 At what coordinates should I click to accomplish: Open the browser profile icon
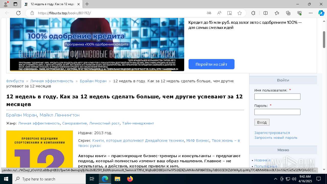pyautogui.click(x=5, y=4)
